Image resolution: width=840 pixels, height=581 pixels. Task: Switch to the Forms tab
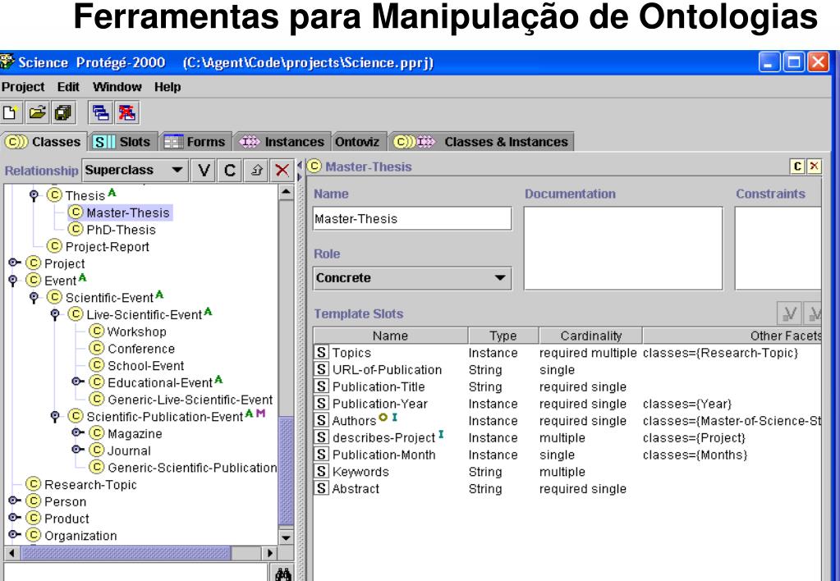click(195, 142)
